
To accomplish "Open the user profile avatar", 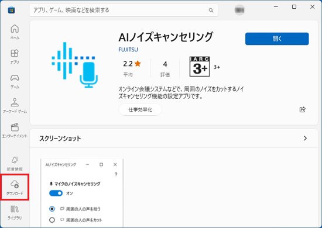I will pyautogui.click(x=239, y=10).
